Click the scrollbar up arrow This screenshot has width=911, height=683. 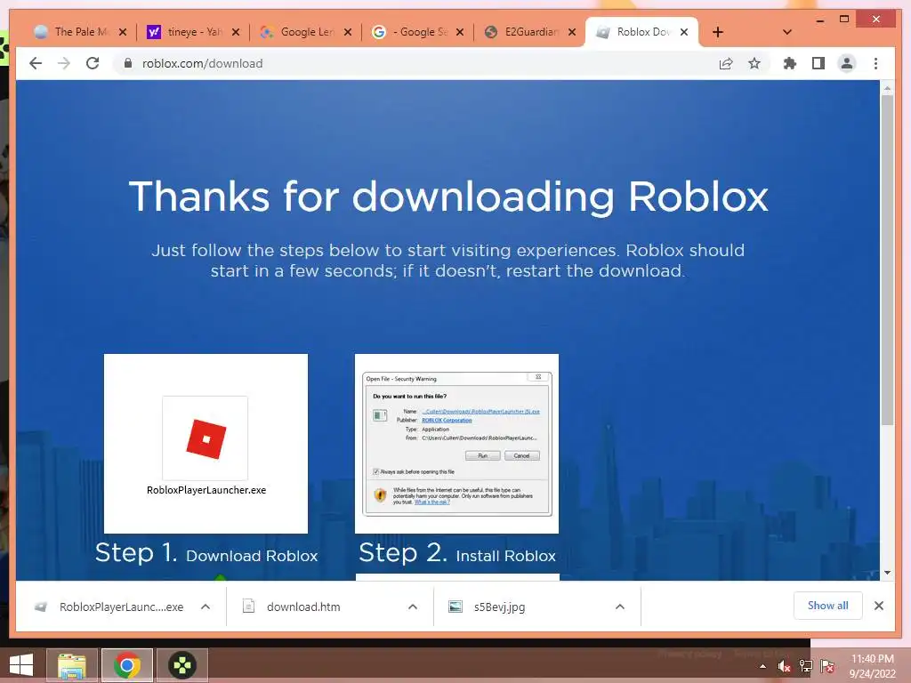click(887, 88)
